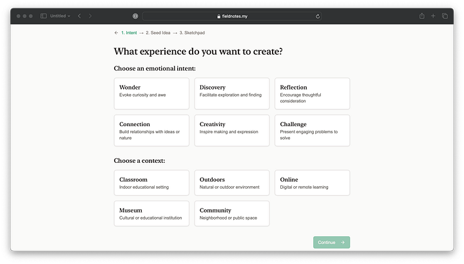Click the Continue button

point(331,242)
